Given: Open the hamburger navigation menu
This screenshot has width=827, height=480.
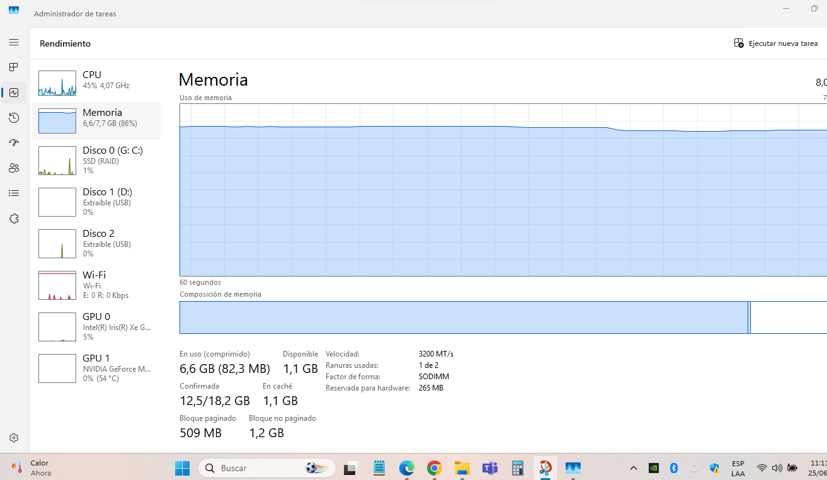Looking at the screenshot, I should point(14,42).
